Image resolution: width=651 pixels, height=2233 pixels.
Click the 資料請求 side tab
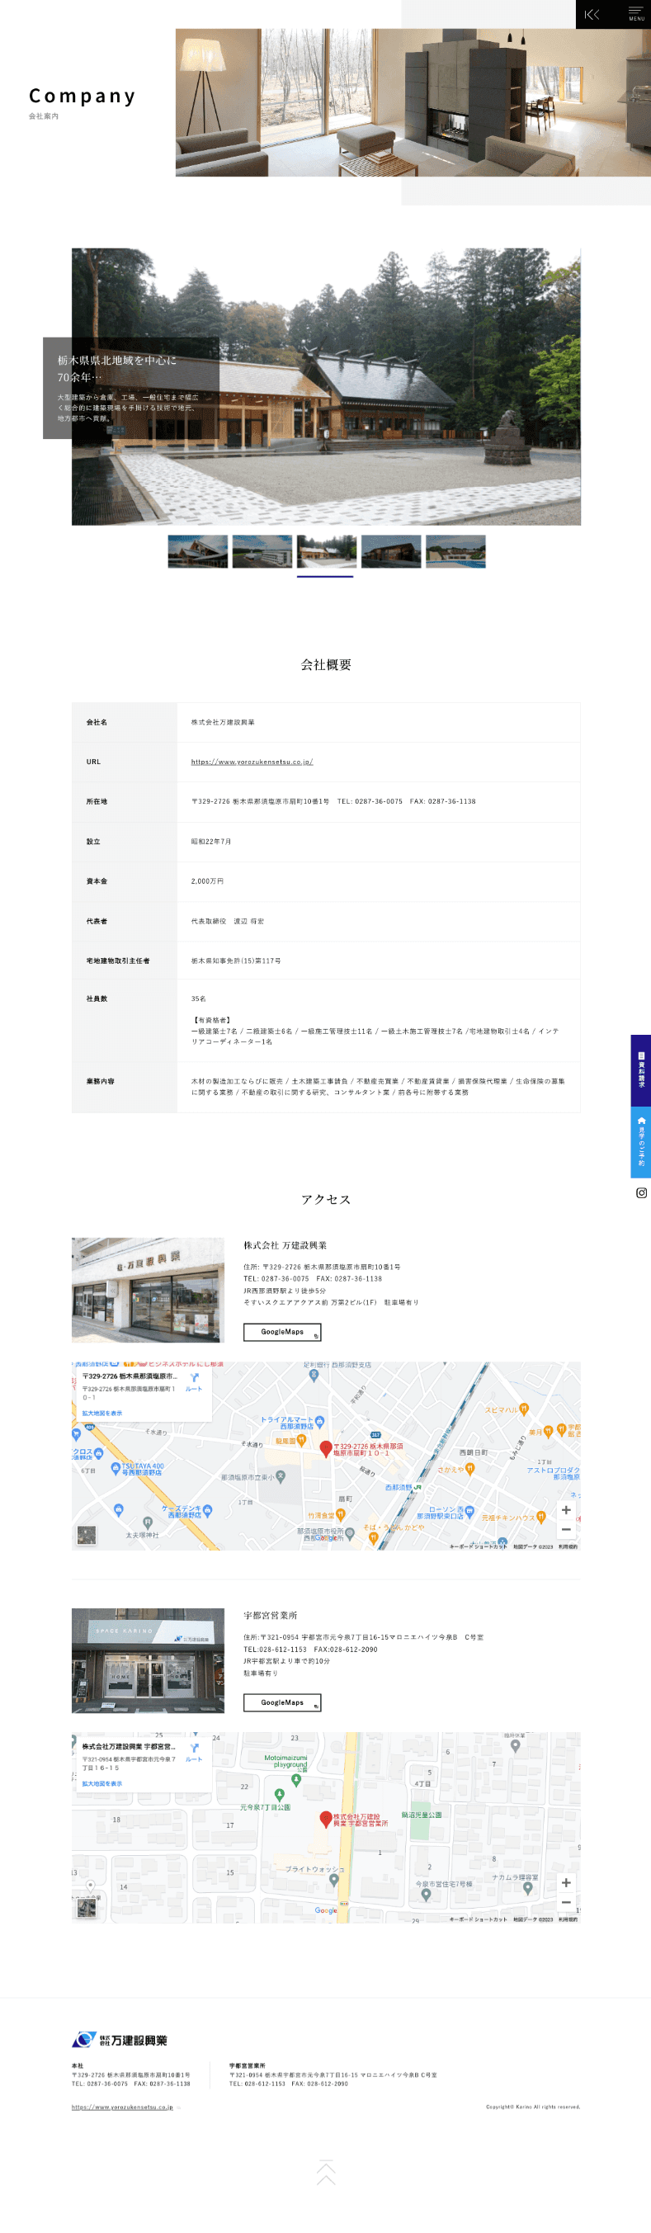coord(640,1070)
